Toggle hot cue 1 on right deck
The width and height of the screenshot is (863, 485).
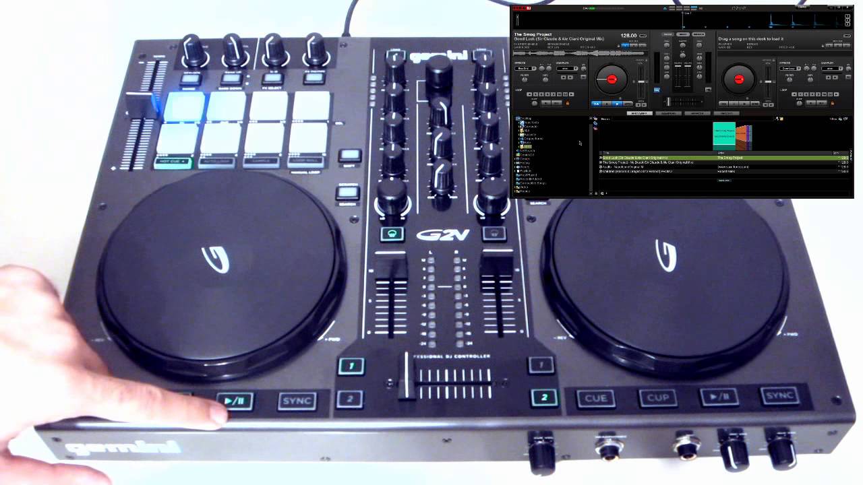point(829,45)
